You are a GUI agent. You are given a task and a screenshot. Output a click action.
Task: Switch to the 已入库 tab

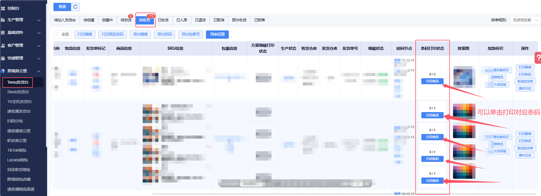[x=182, y=20]
